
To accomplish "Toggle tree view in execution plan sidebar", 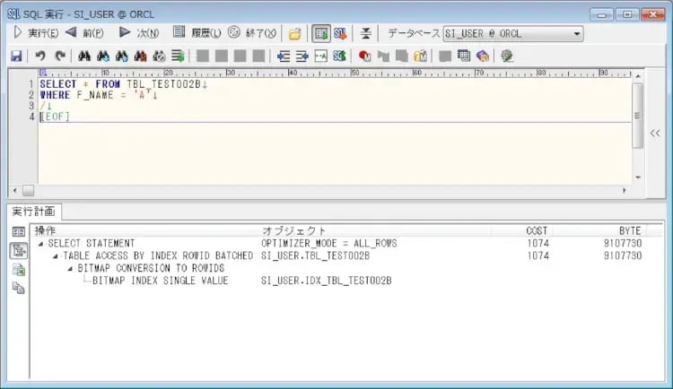I will coord(18,251).
